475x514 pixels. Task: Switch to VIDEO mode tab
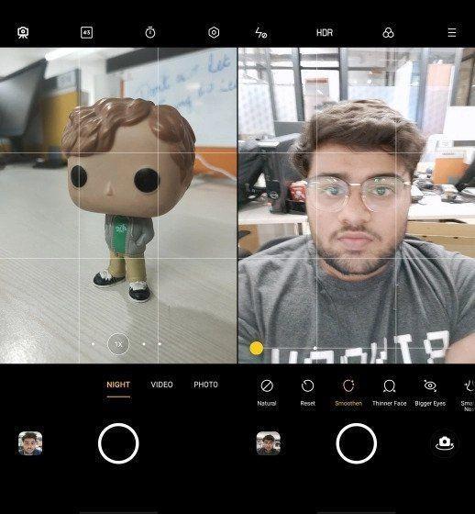[x=161, y=385]
